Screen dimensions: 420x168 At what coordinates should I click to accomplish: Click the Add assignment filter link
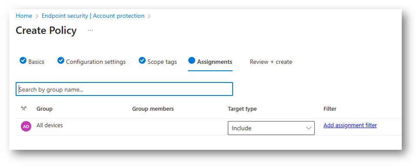point(350,125)
